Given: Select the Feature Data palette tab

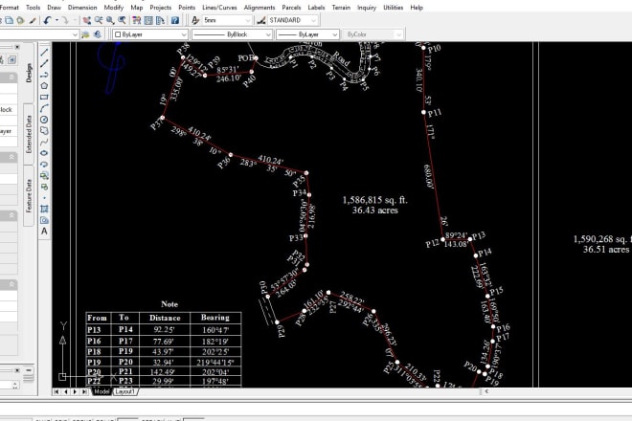Looking at the screenshot, I should (29, 196).
